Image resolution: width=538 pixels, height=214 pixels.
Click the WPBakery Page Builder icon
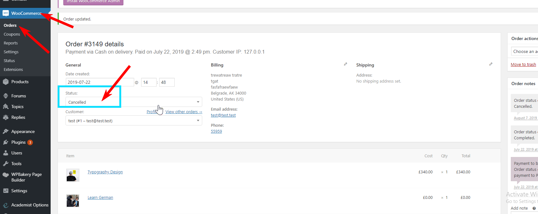(x=6, y=175)
